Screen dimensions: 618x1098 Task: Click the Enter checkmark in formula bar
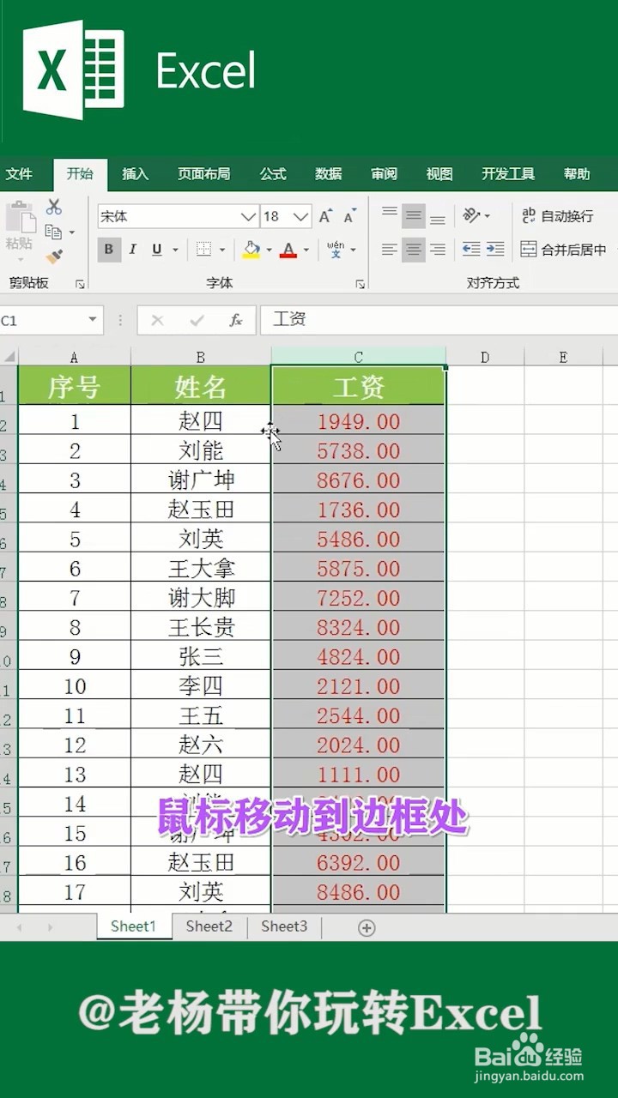pos(197,320)
